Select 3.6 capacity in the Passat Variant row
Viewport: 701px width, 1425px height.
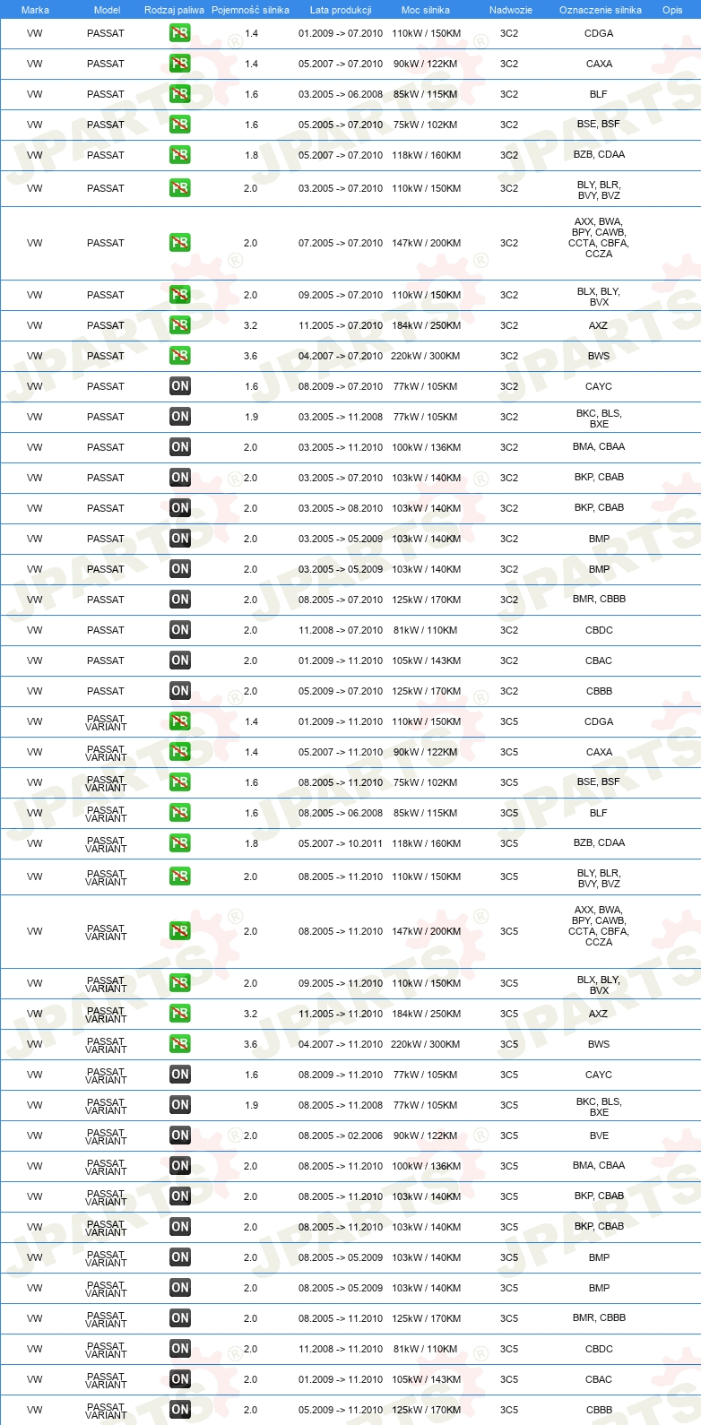point(251,1044)
